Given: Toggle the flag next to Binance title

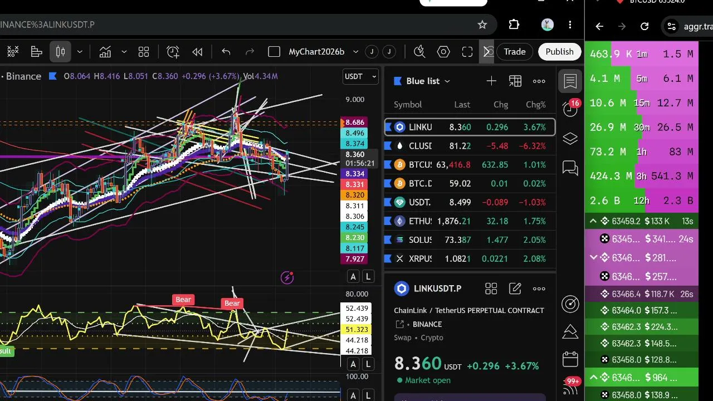Looking at the screenshot, I should pos(53,76).
